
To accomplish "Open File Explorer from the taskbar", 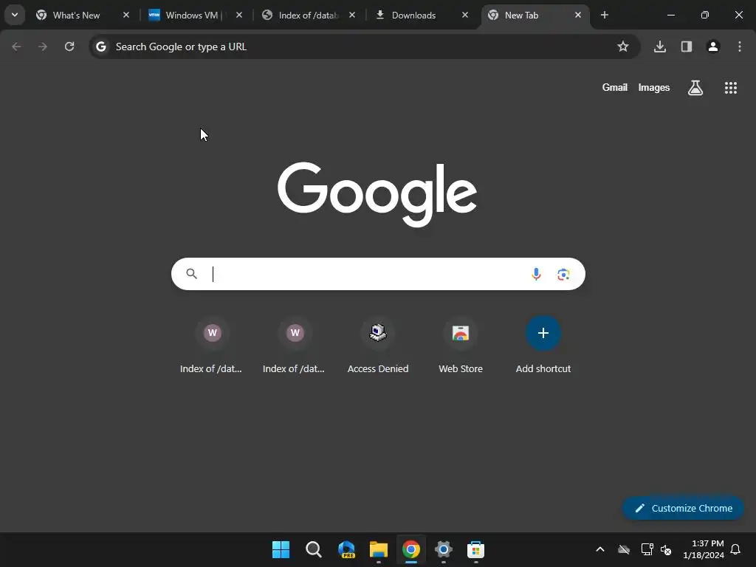I will click(x=379, y=549).
